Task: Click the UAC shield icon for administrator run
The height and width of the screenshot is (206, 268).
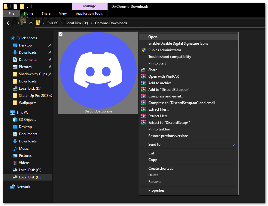Action: [143, 50]
